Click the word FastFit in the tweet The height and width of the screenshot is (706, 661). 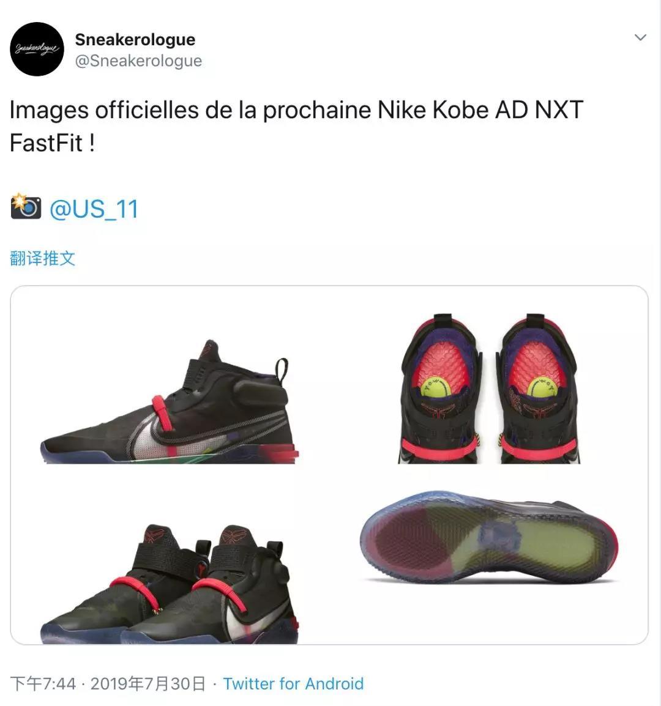(47, 143)
